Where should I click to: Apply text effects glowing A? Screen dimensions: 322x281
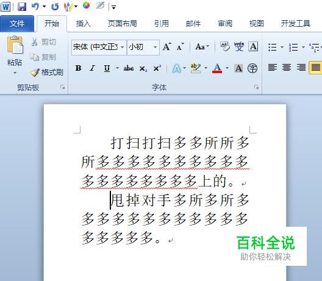coord(177,68)
